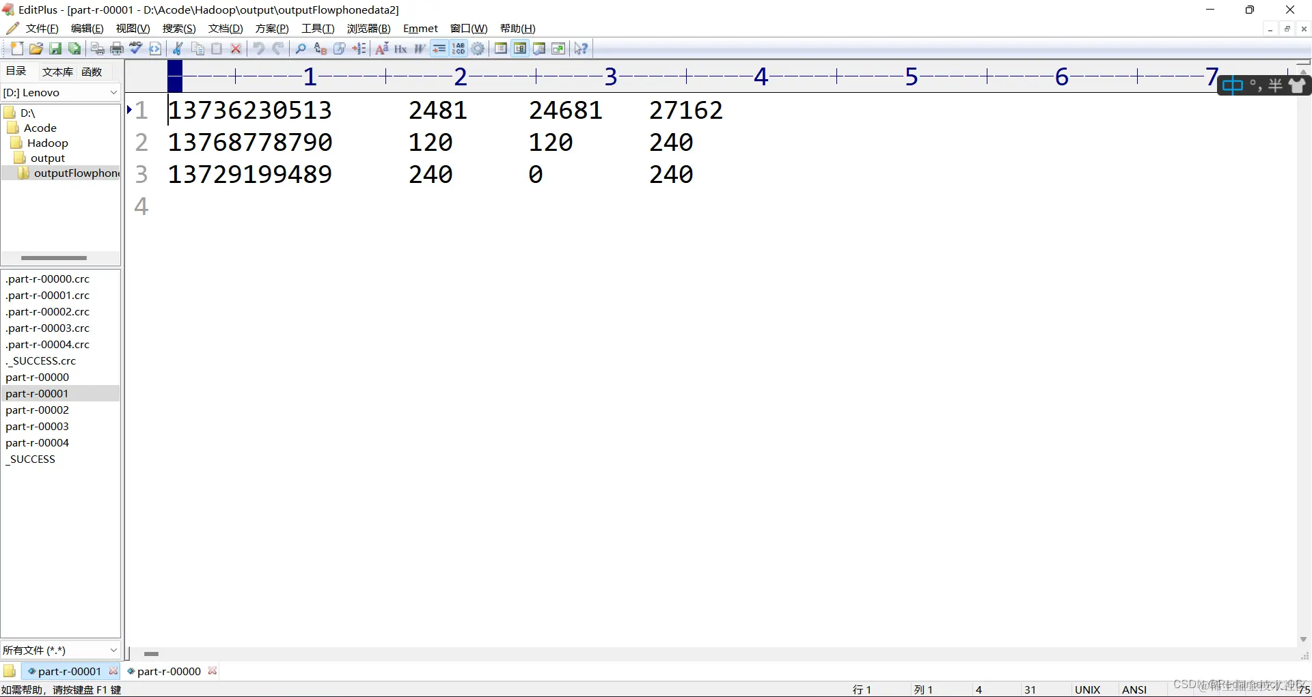This screenshot has height=697, width=1312.
Task: Toggle the auto indent toolbar button
Action: point(439,48)
